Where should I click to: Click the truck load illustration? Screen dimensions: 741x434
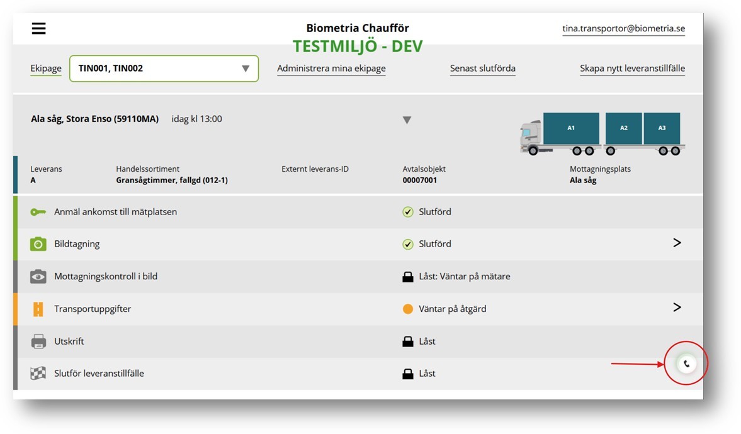click(x=601, y=133)
